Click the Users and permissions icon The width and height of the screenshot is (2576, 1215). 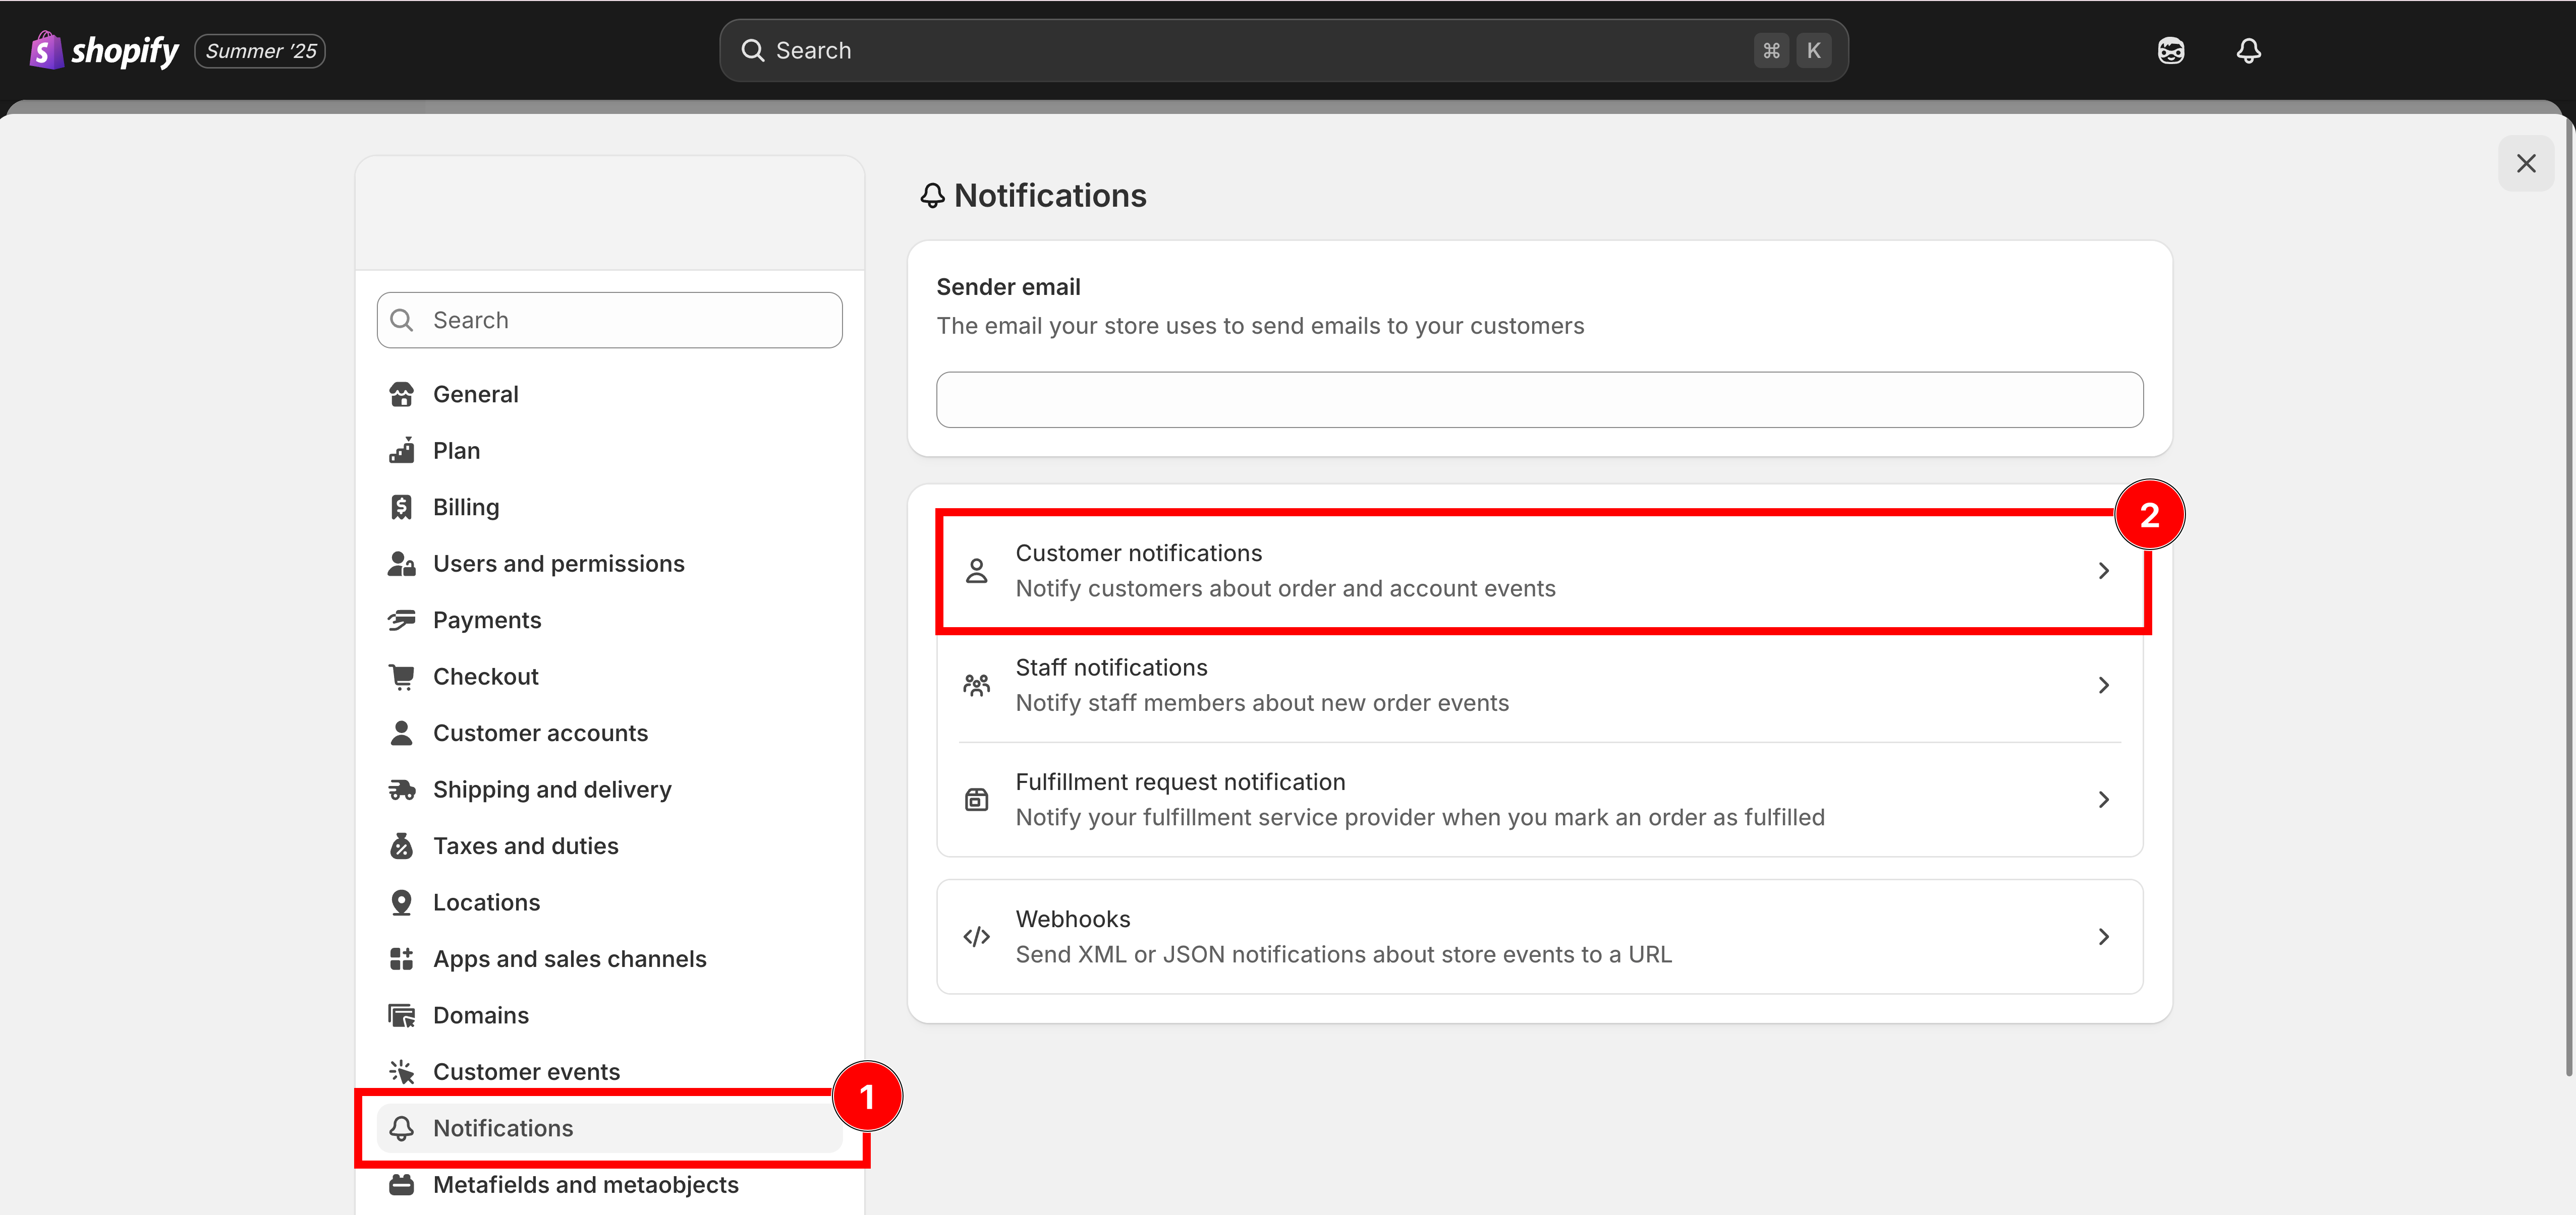(401, 564)
